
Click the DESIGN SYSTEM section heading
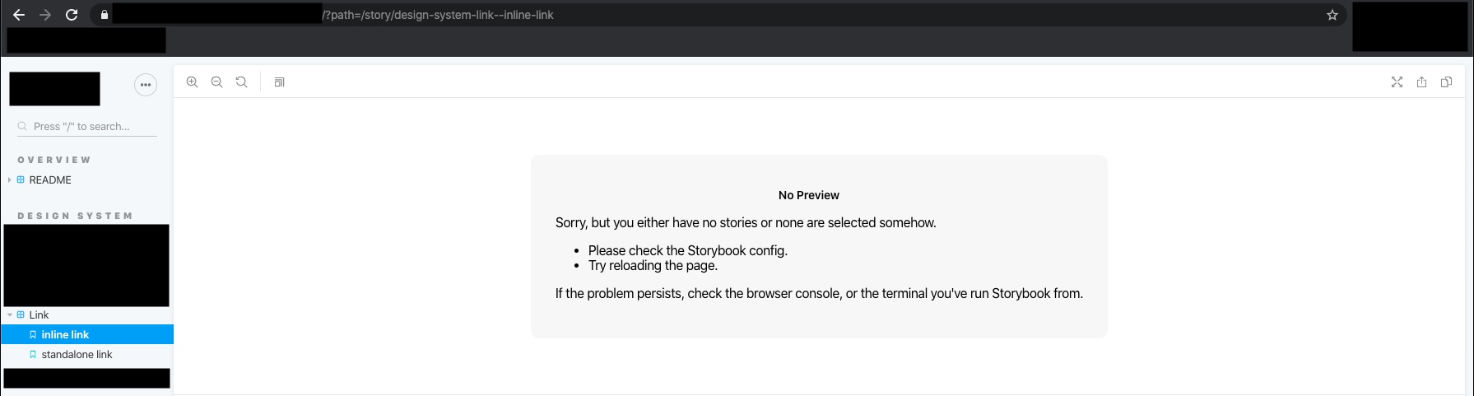[75, 216]
